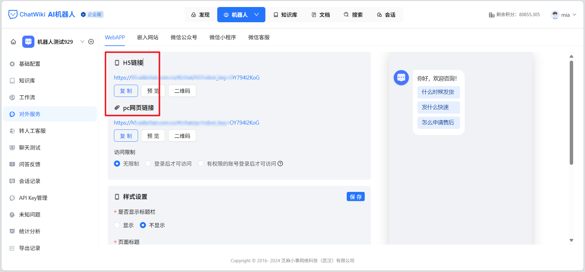Copy the pc网页链接 with 复制 button
The height and width of the screenshot is (272, 585).
click(126, 136)
